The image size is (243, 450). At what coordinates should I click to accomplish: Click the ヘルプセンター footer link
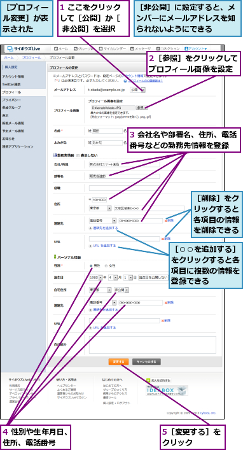tap(67, 386)
